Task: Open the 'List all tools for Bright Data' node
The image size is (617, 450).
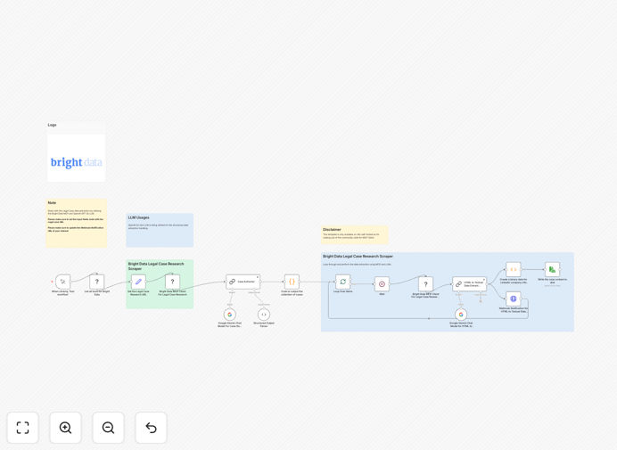Action: click(97, 282)
